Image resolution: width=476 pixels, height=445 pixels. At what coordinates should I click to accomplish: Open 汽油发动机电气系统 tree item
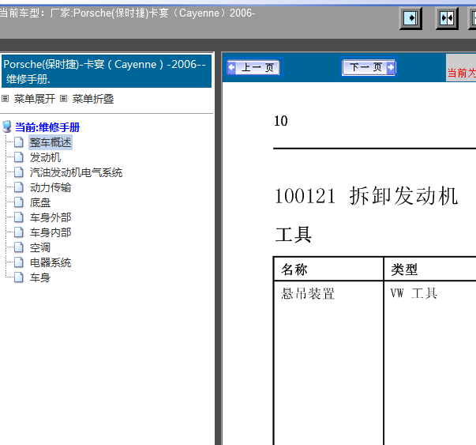(76, 172)
